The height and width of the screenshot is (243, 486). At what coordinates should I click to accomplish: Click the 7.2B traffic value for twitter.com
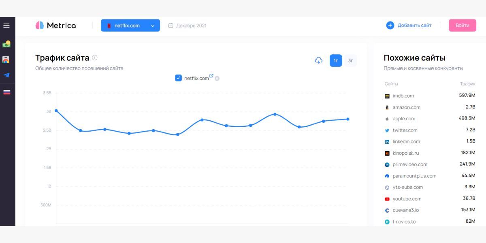pyautogui.click(x=470, y=130)
